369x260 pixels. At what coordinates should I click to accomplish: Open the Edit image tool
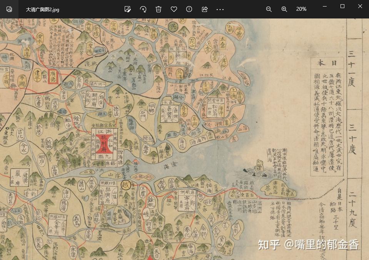click(x=127, y=9)
